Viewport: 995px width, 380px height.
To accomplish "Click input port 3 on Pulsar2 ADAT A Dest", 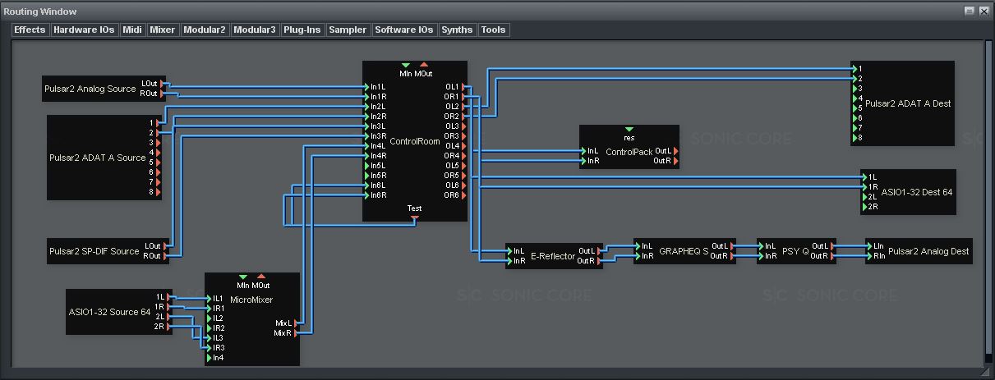I will (855, 89).
